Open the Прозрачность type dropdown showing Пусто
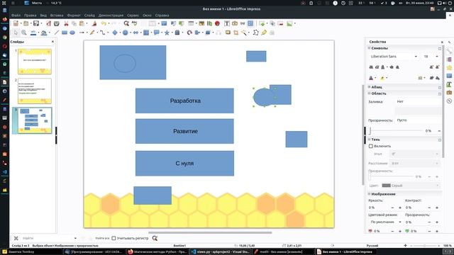 coord(418,120)
